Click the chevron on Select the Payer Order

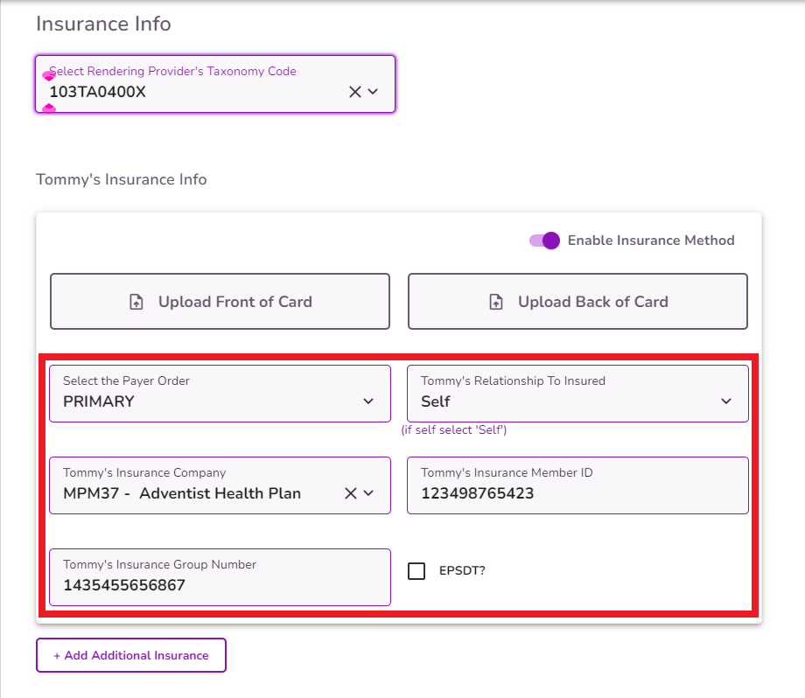368,401
